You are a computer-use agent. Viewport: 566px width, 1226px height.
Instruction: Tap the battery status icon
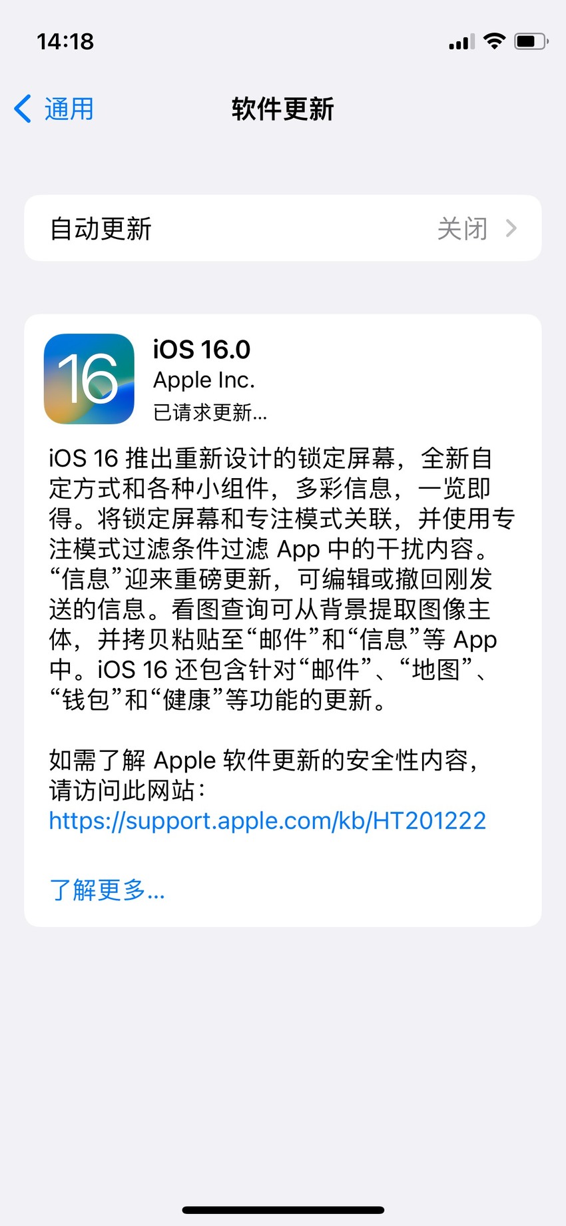click(531, 41)
